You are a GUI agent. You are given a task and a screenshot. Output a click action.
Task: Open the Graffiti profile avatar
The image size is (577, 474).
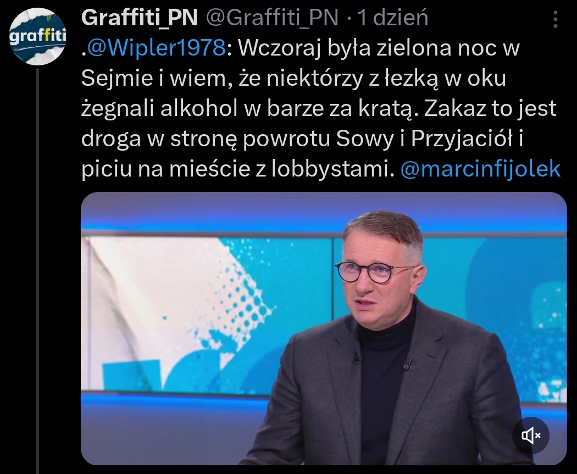click(x=37, y=36)
